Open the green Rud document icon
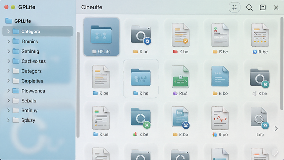 click(181, 77)
